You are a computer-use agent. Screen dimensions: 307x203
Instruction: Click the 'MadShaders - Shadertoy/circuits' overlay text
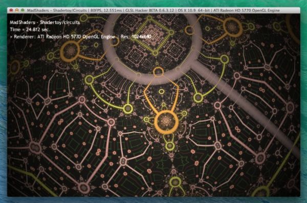[x=45, y=22]
